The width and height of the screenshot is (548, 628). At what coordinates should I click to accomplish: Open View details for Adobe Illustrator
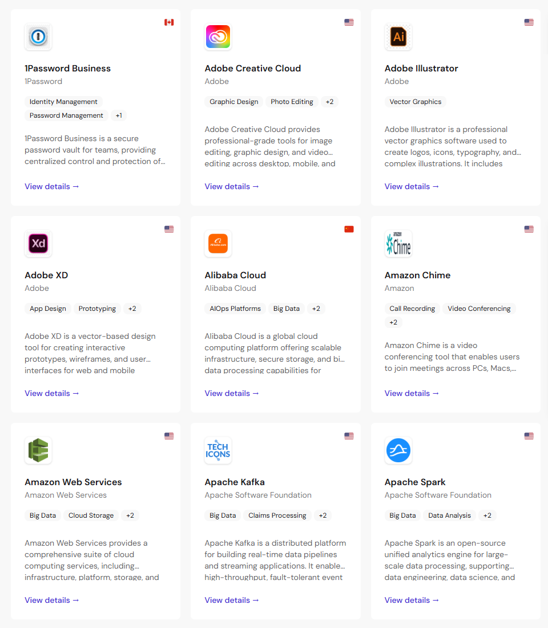coord(412,187)
